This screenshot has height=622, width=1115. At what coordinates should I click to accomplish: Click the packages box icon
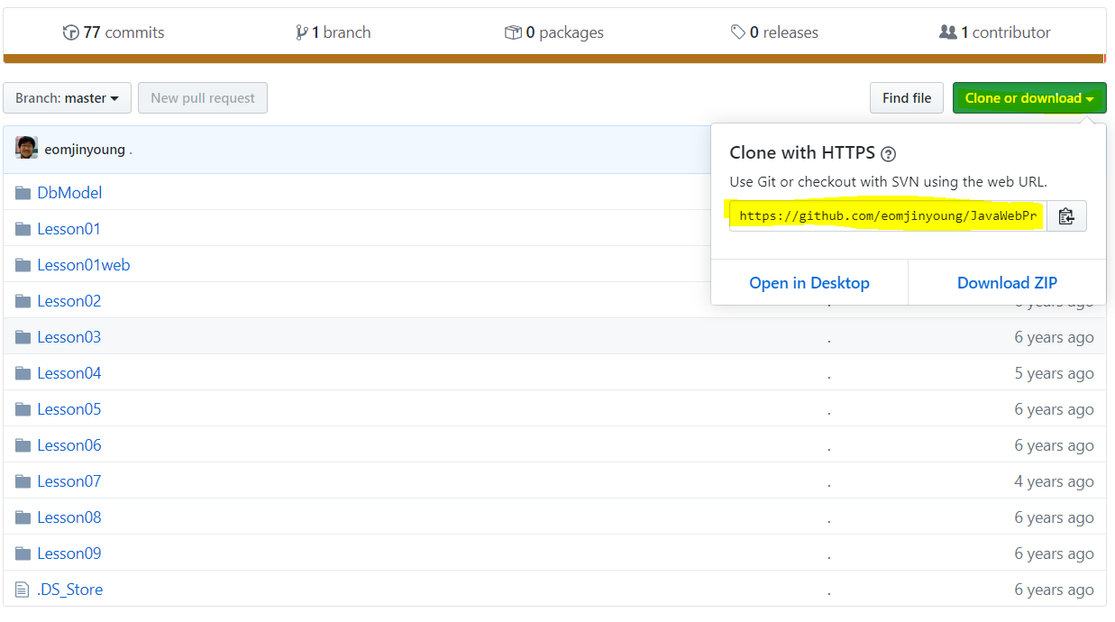point(513,32)
